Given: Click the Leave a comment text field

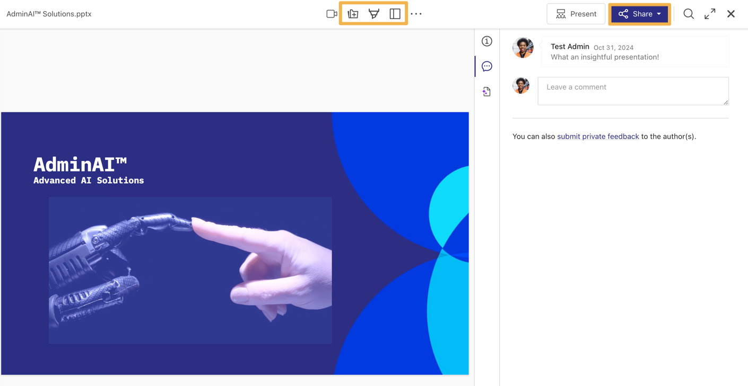Looking at the screenshot, I should [x=633, y=91].
